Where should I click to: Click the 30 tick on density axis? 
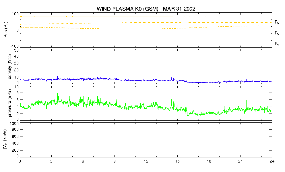click(x=16, y=63)
